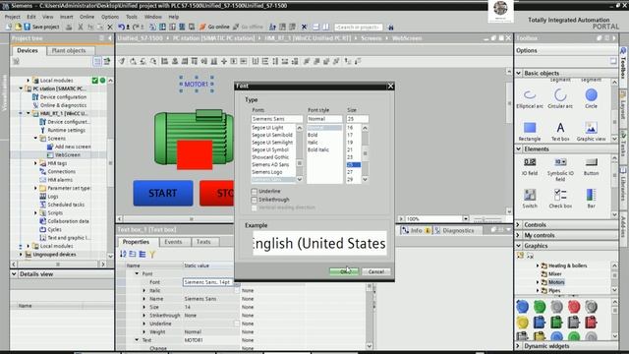Click the zoom slider below the canvas
This screenshot has width=629, height=354.
488,219
